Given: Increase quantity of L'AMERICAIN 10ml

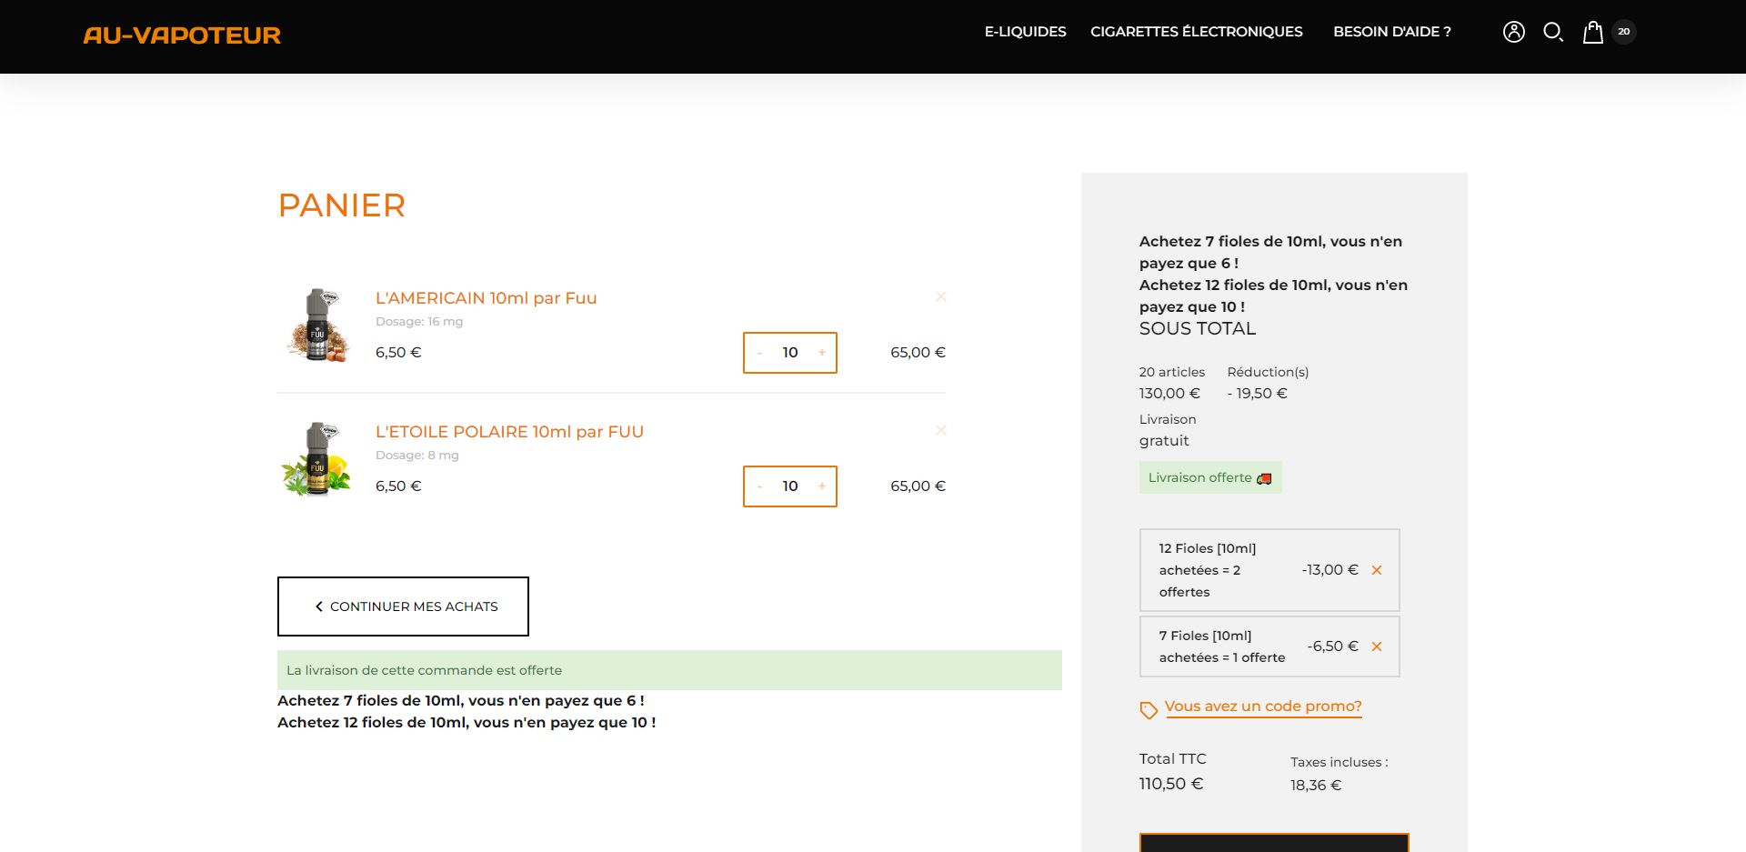Looking at the screenshot, I should click(822, 353).
